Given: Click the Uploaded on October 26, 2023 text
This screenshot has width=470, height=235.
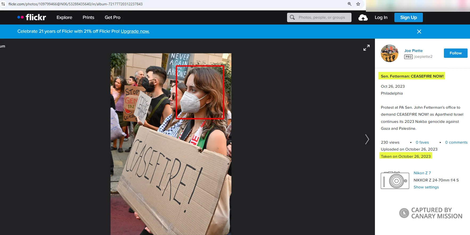Looking at the screenshot, I should pyautogui.click(x=409, y=149).
